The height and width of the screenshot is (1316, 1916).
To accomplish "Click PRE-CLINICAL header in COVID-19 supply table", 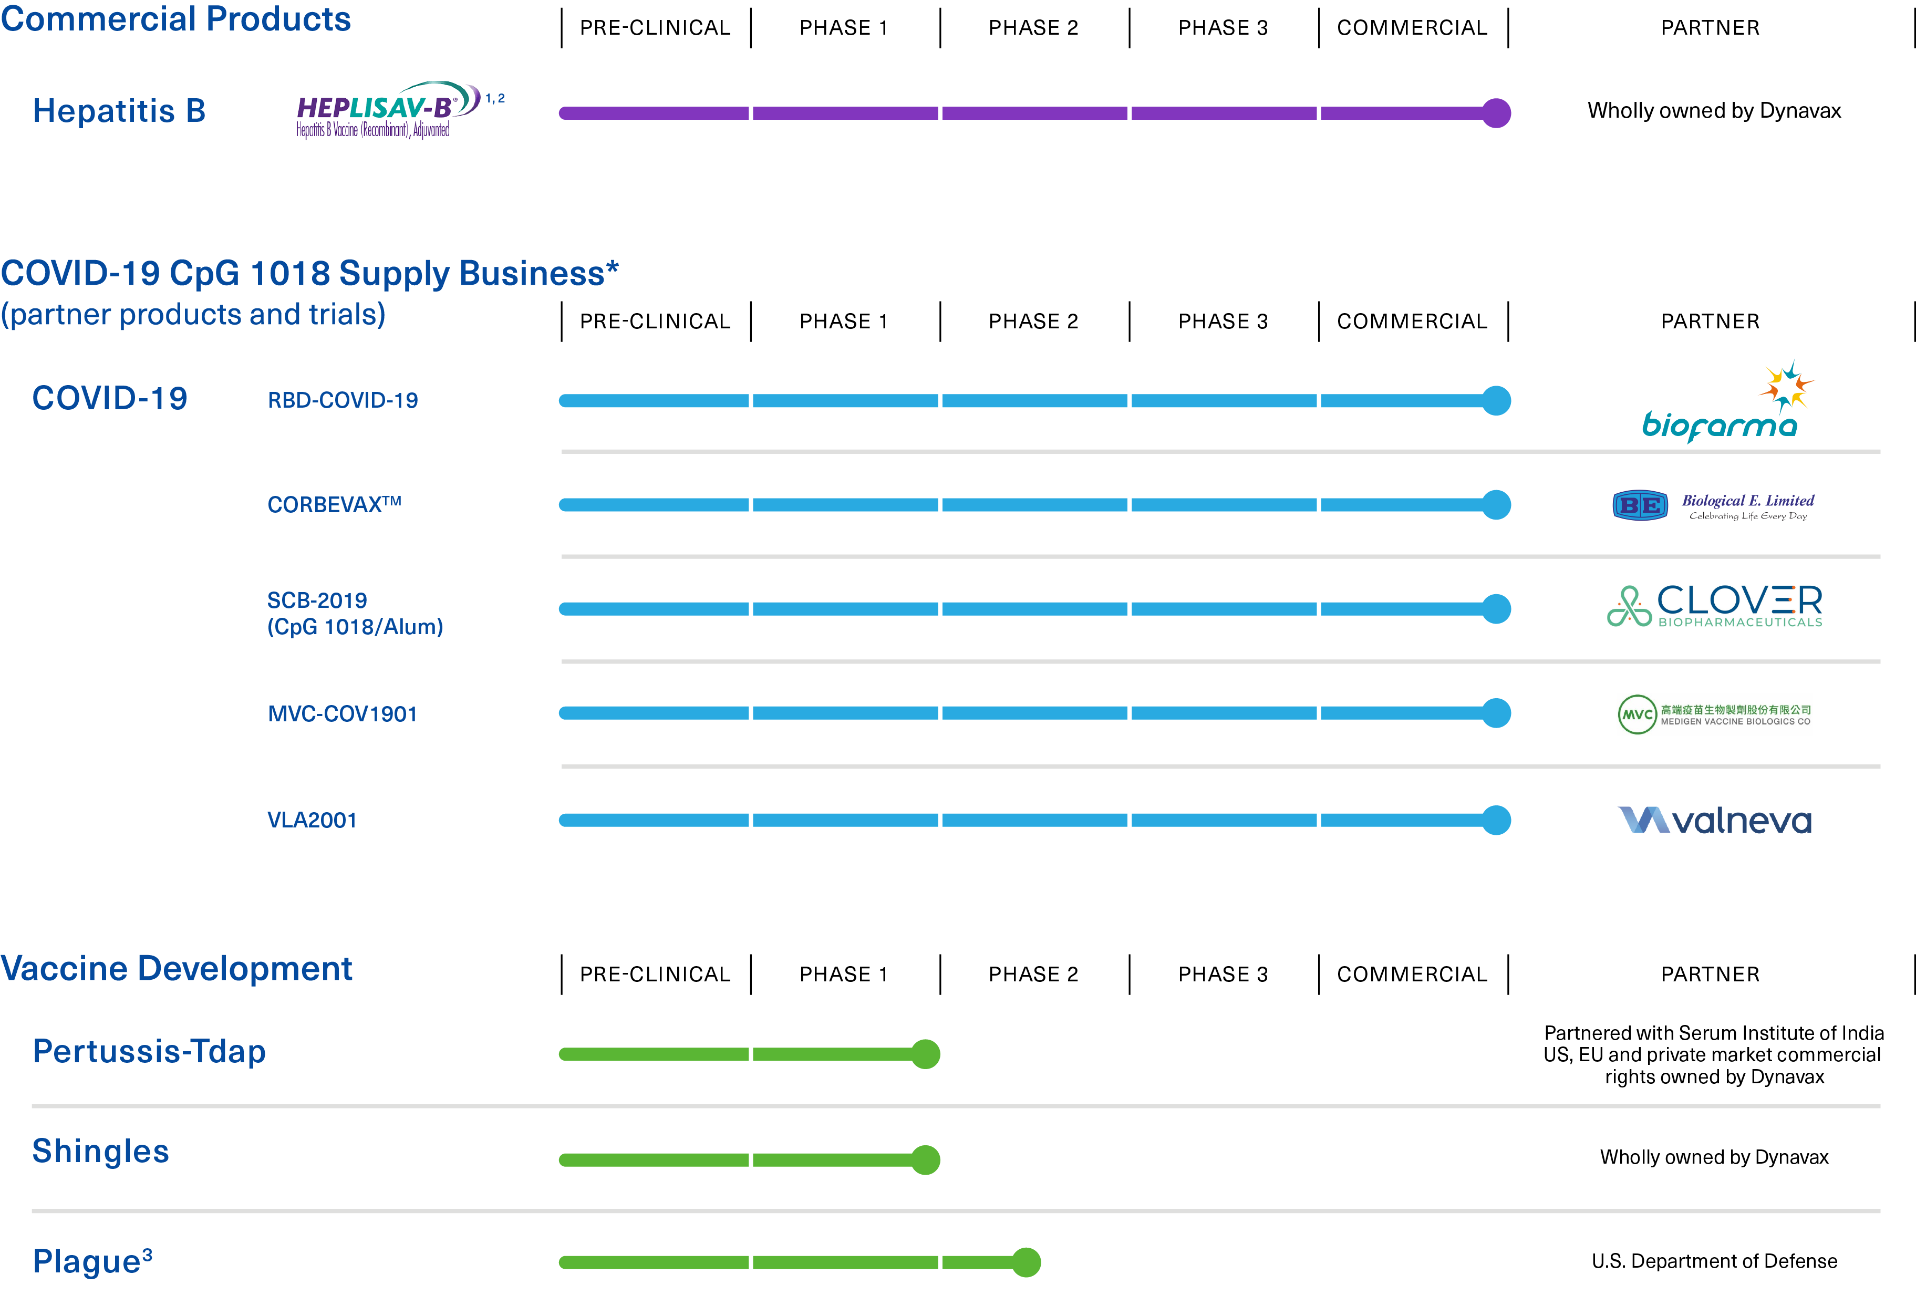I will pyautogui.click(x=656, y=322).
